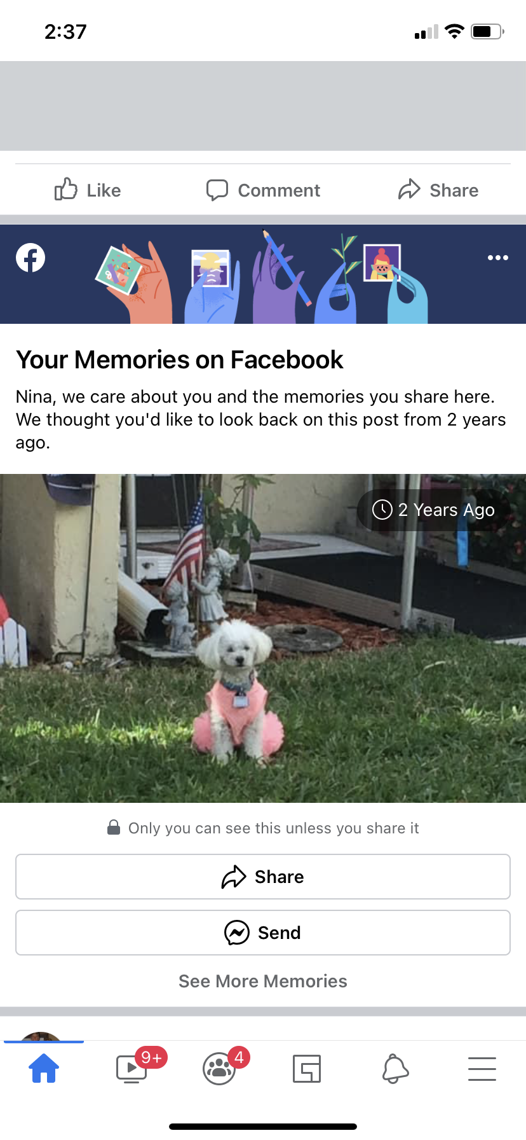Open the Groups tab with 4 notifications
The height and width of the screenshot is (1140, 526).
(x=219, y=1069)
